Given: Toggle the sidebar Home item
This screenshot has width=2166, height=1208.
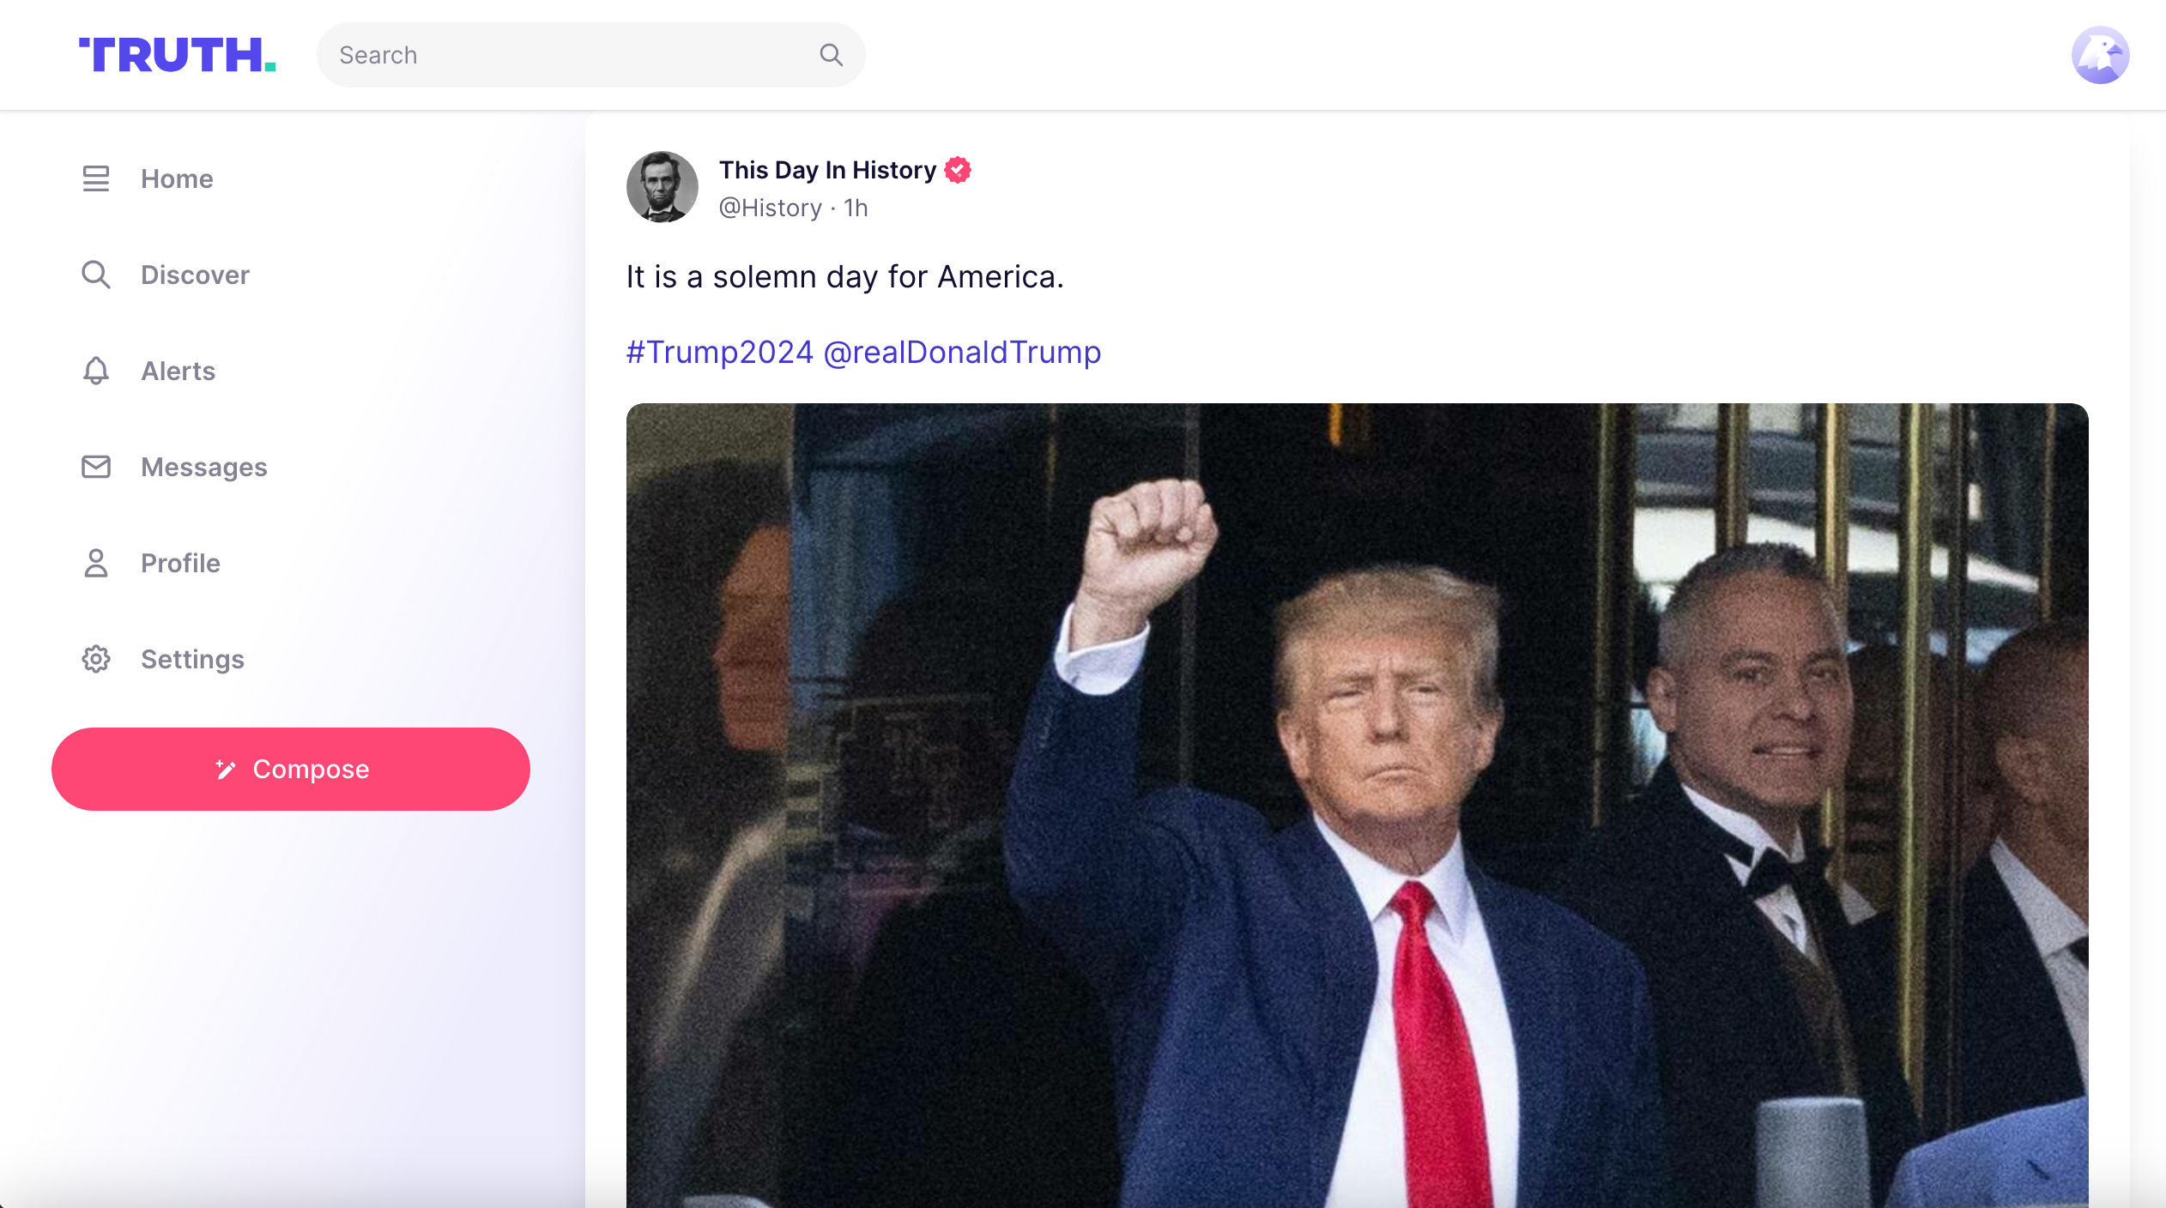Looking at the screenshot, I should tap(177, 178).
